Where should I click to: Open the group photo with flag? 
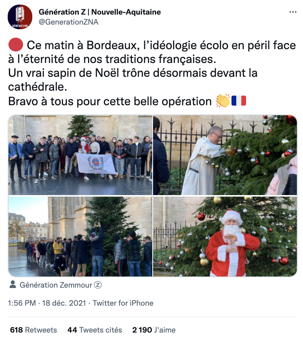click(80, 155)
